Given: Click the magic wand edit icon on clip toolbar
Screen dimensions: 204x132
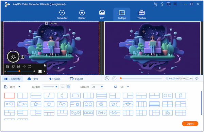Looking at the screenshot, I should click(13, 67).
